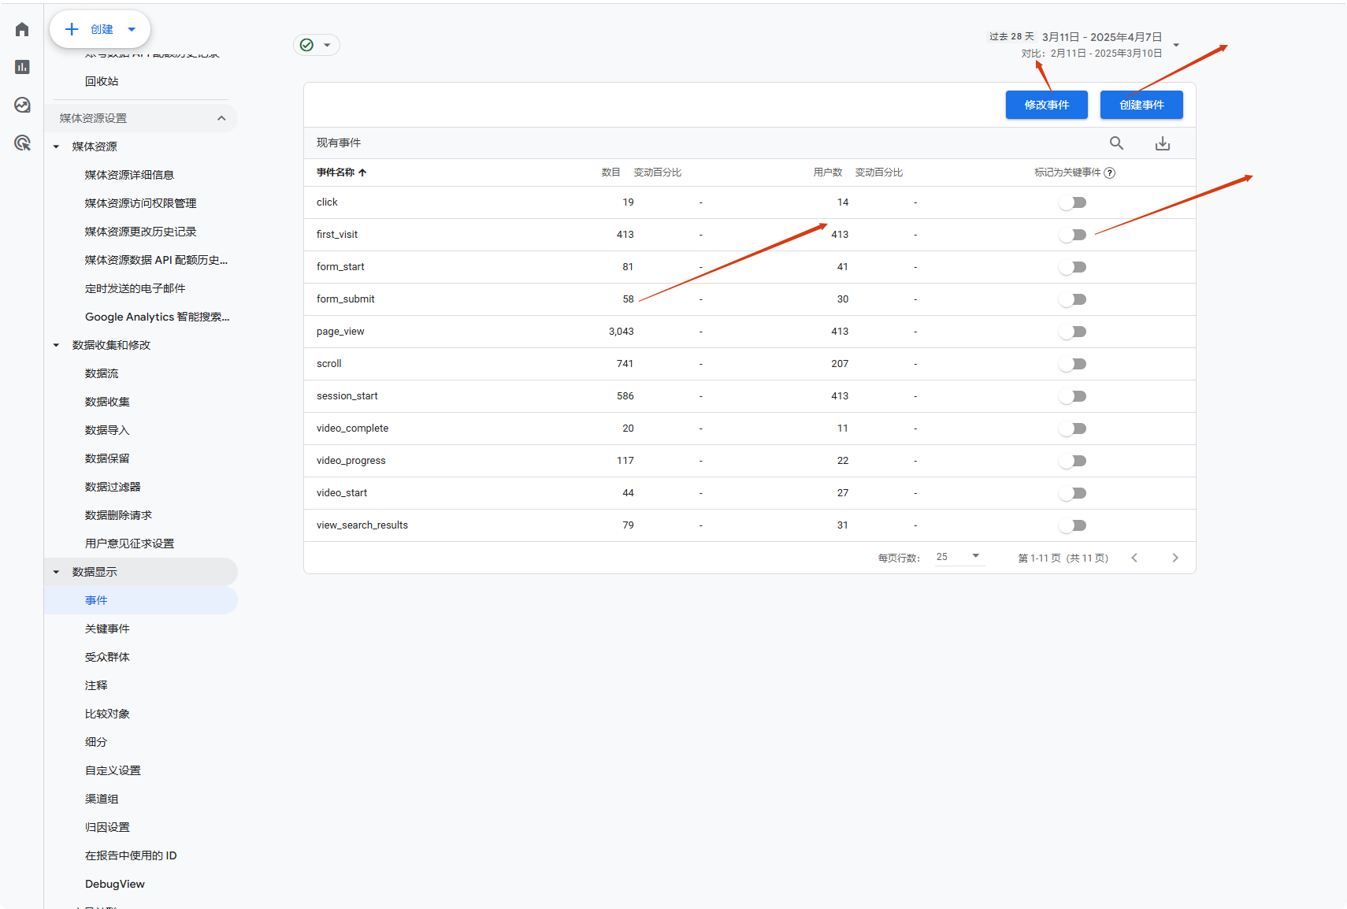1347x909 pixels.
Task: Download the events list via download icon
Action: (1163, 143)
